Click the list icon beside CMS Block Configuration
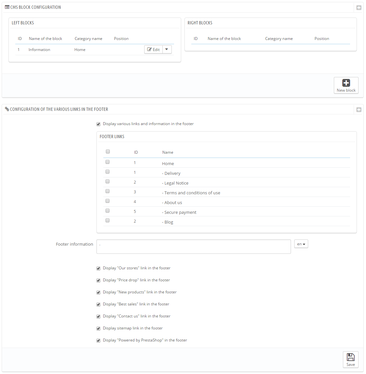 [7, 7]
